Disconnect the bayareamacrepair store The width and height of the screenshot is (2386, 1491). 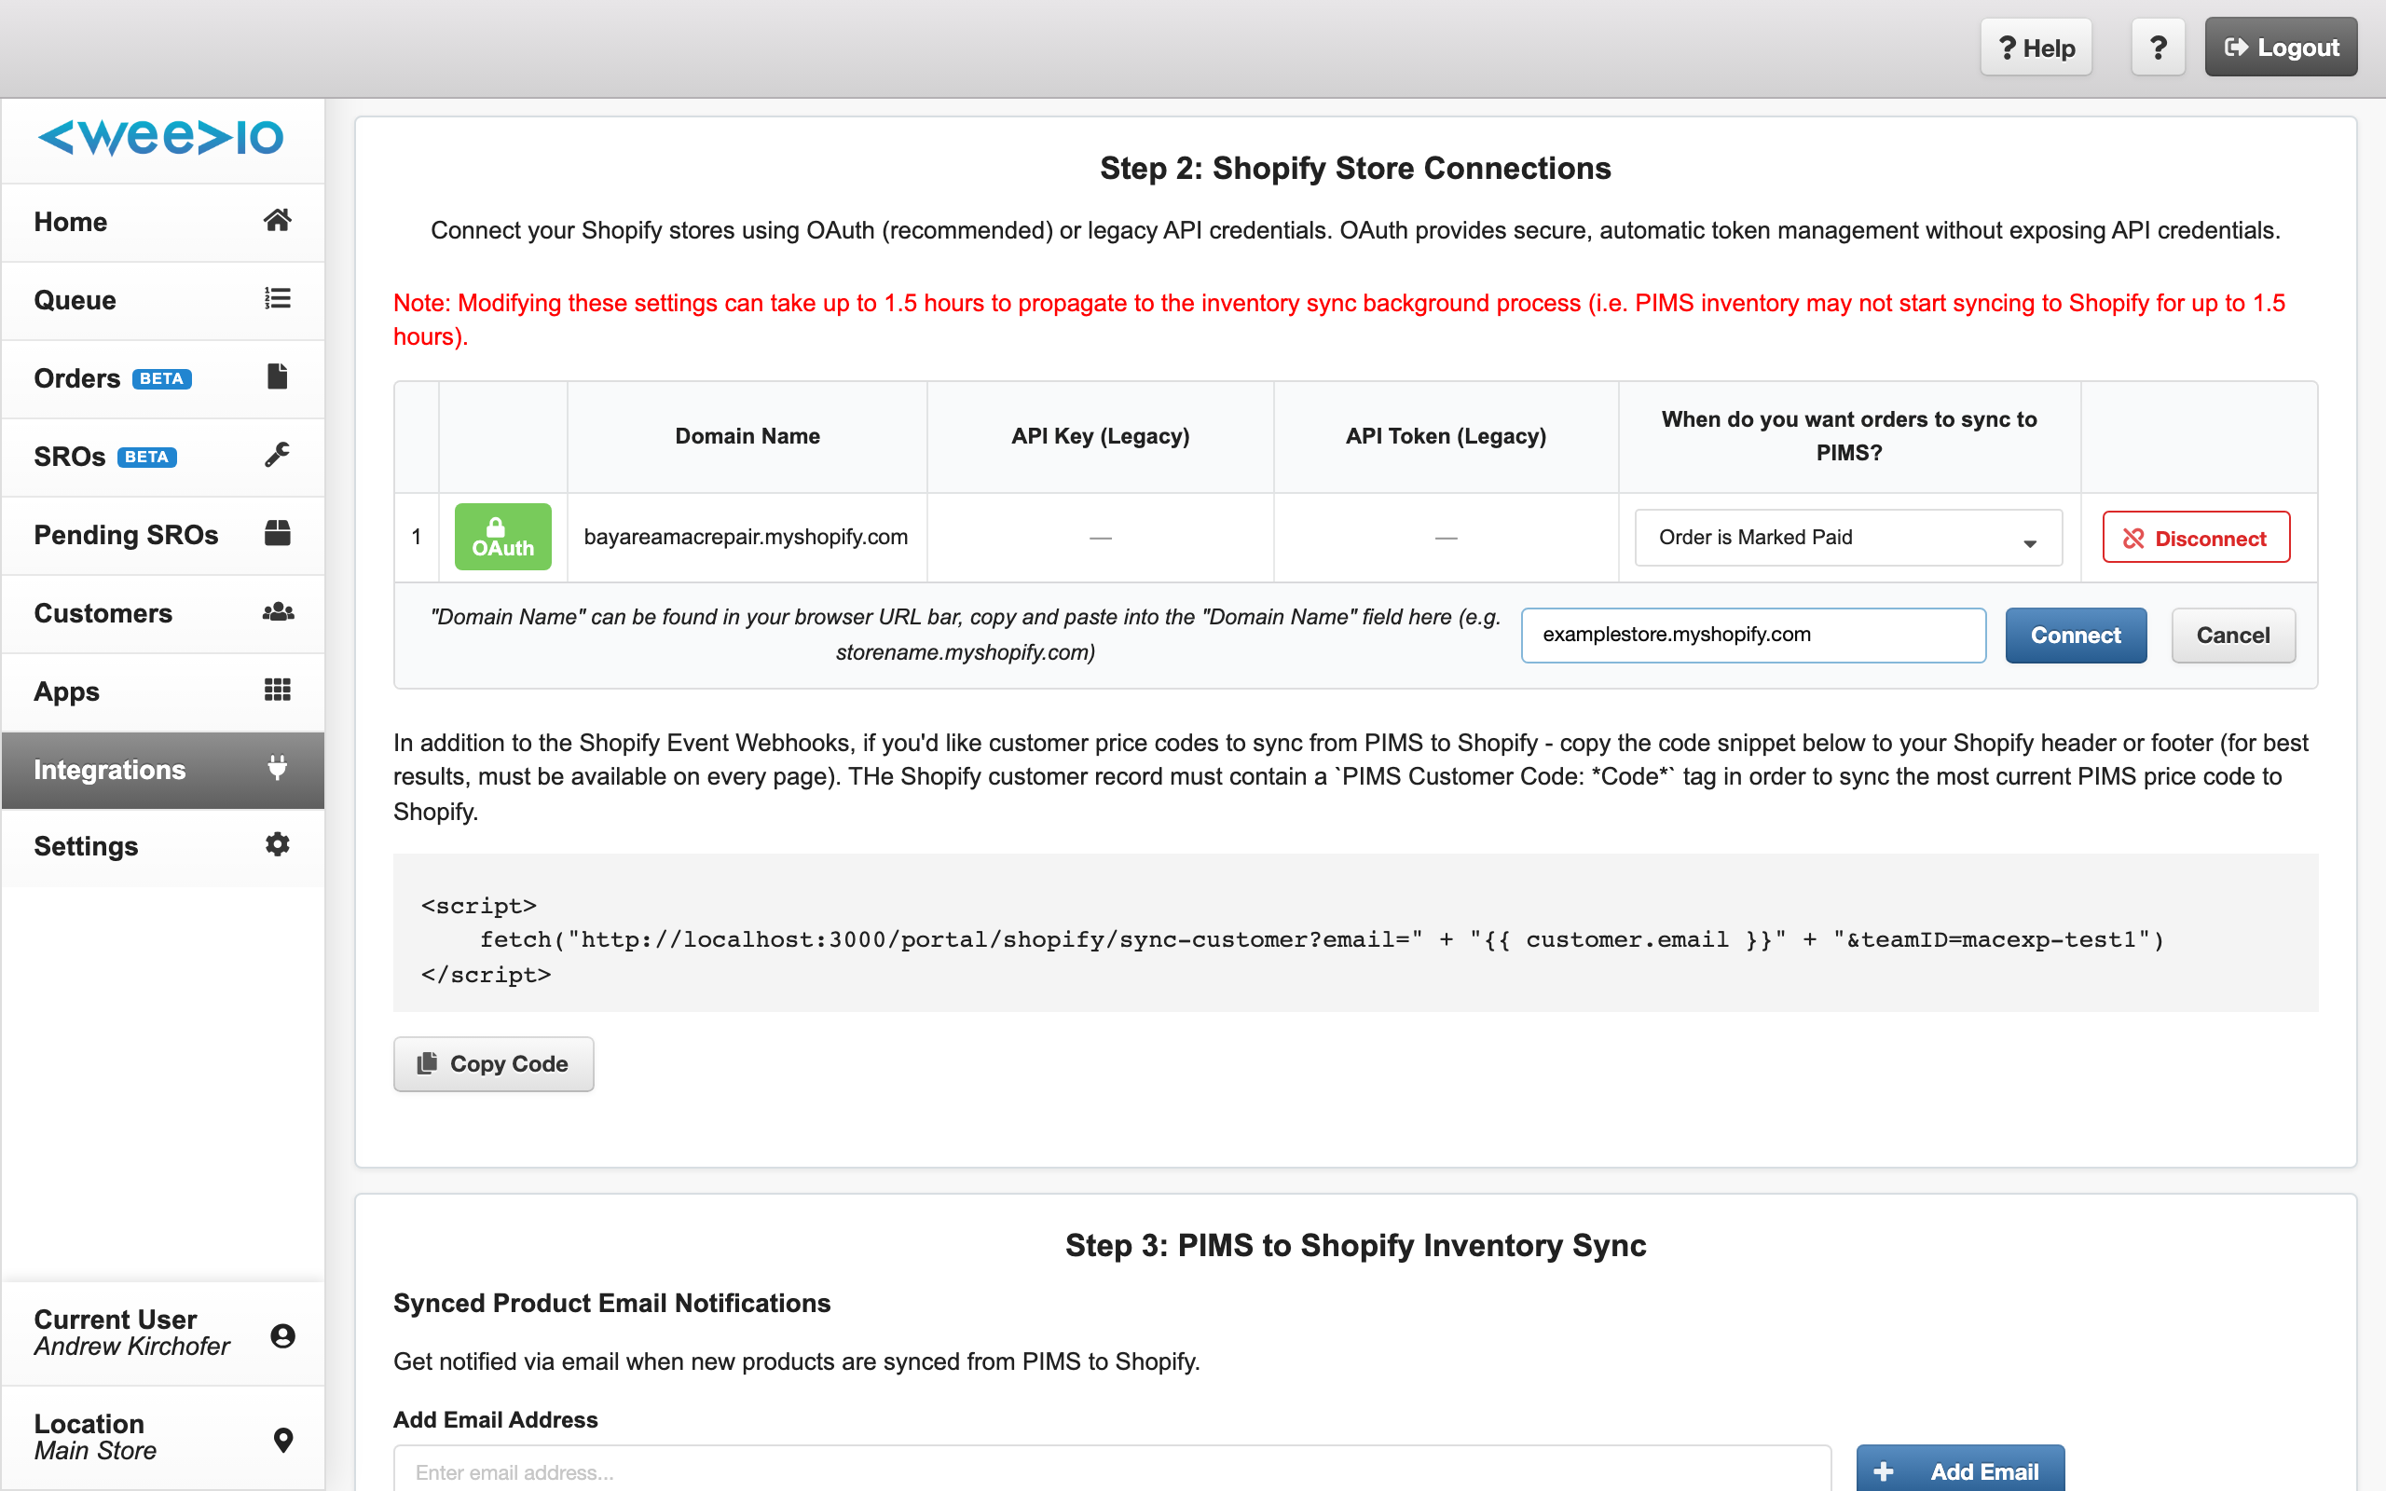2196,538
